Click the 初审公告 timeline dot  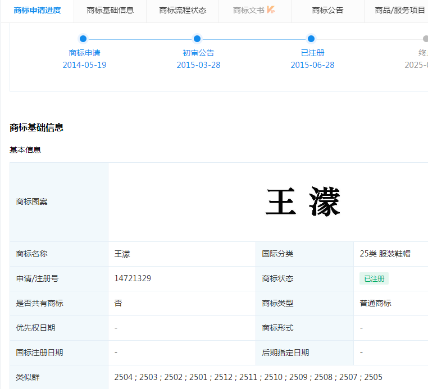tap(197, 39)
